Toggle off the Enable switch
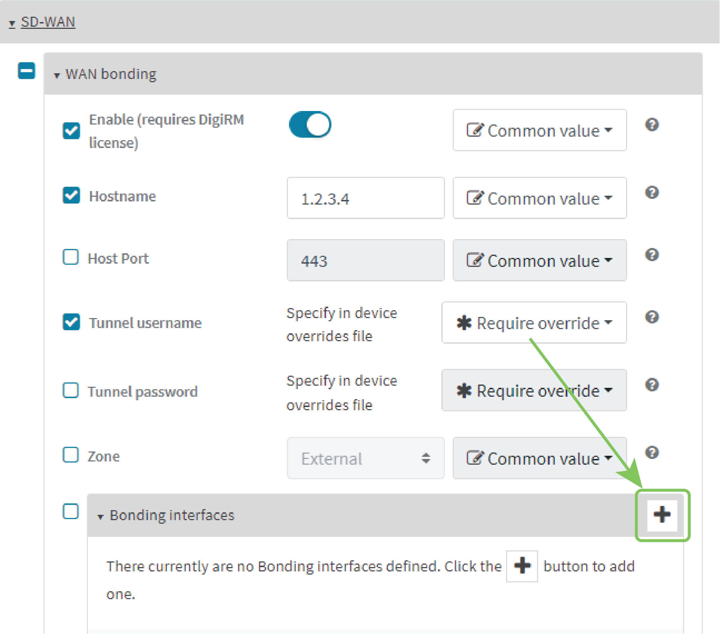Screen dimensions: 720x634 pyautogui.click(x=309, y=125)
